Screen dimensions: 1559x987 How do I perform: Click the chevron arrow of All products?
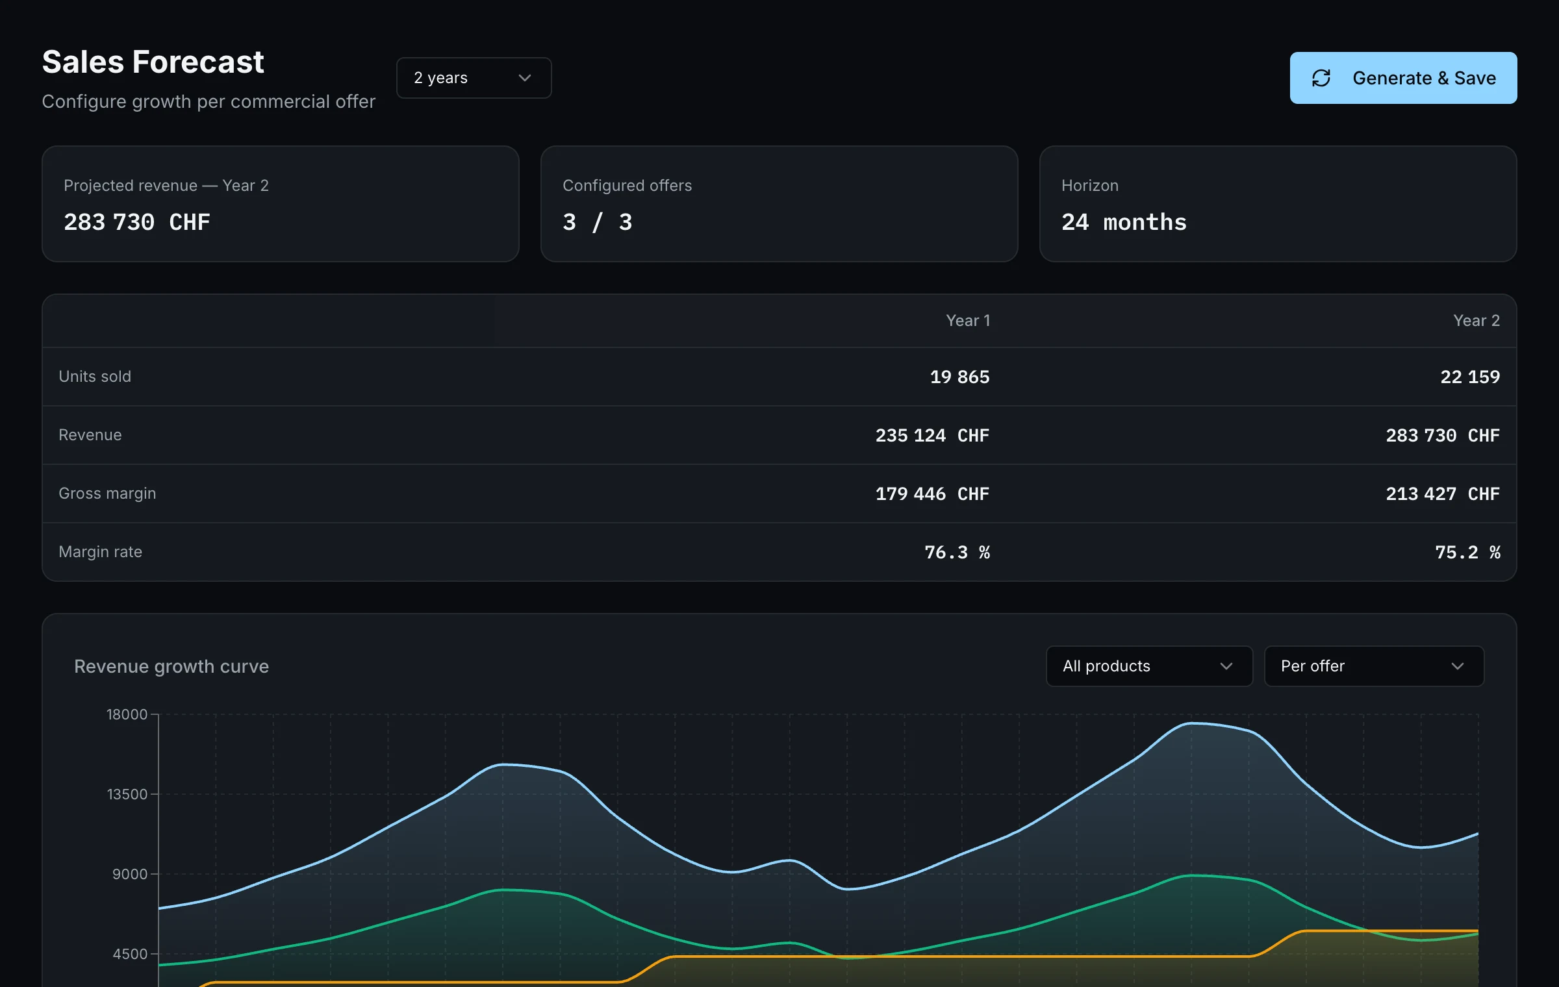tap(1226, 666)
